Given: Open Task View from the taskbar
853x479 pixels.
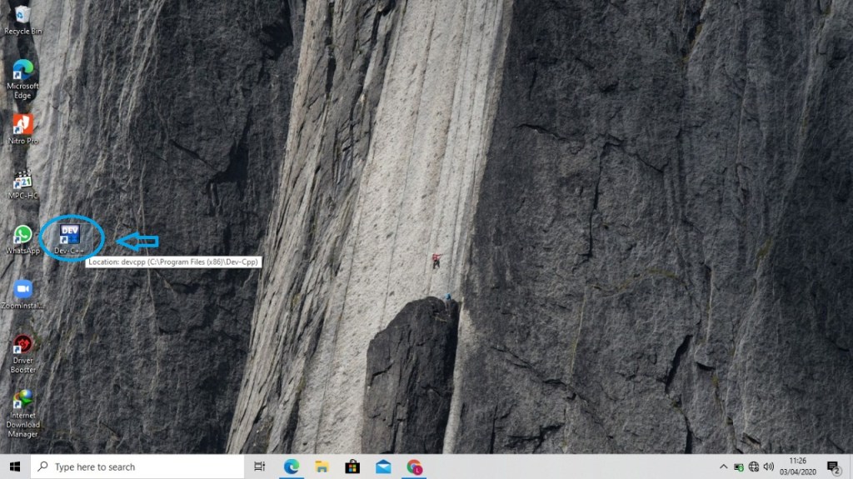Looking at the screenshot, I should (260, 467).
